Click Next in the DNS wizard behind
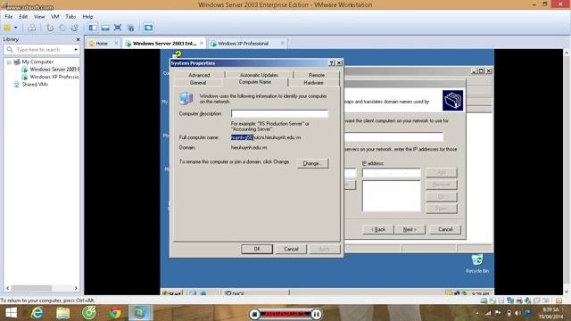Screen dimensions: 571x321 pos(410,230)
